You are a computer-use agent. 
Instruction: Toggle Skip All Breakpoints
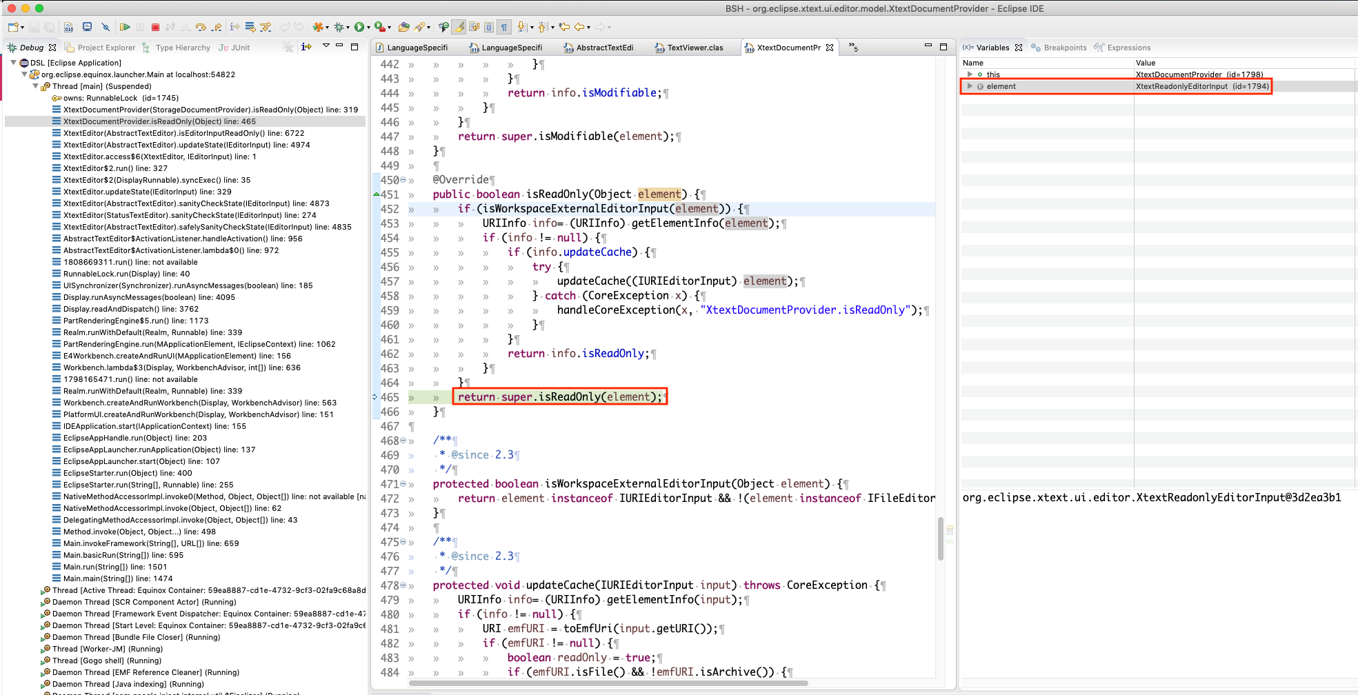point(106,28)
